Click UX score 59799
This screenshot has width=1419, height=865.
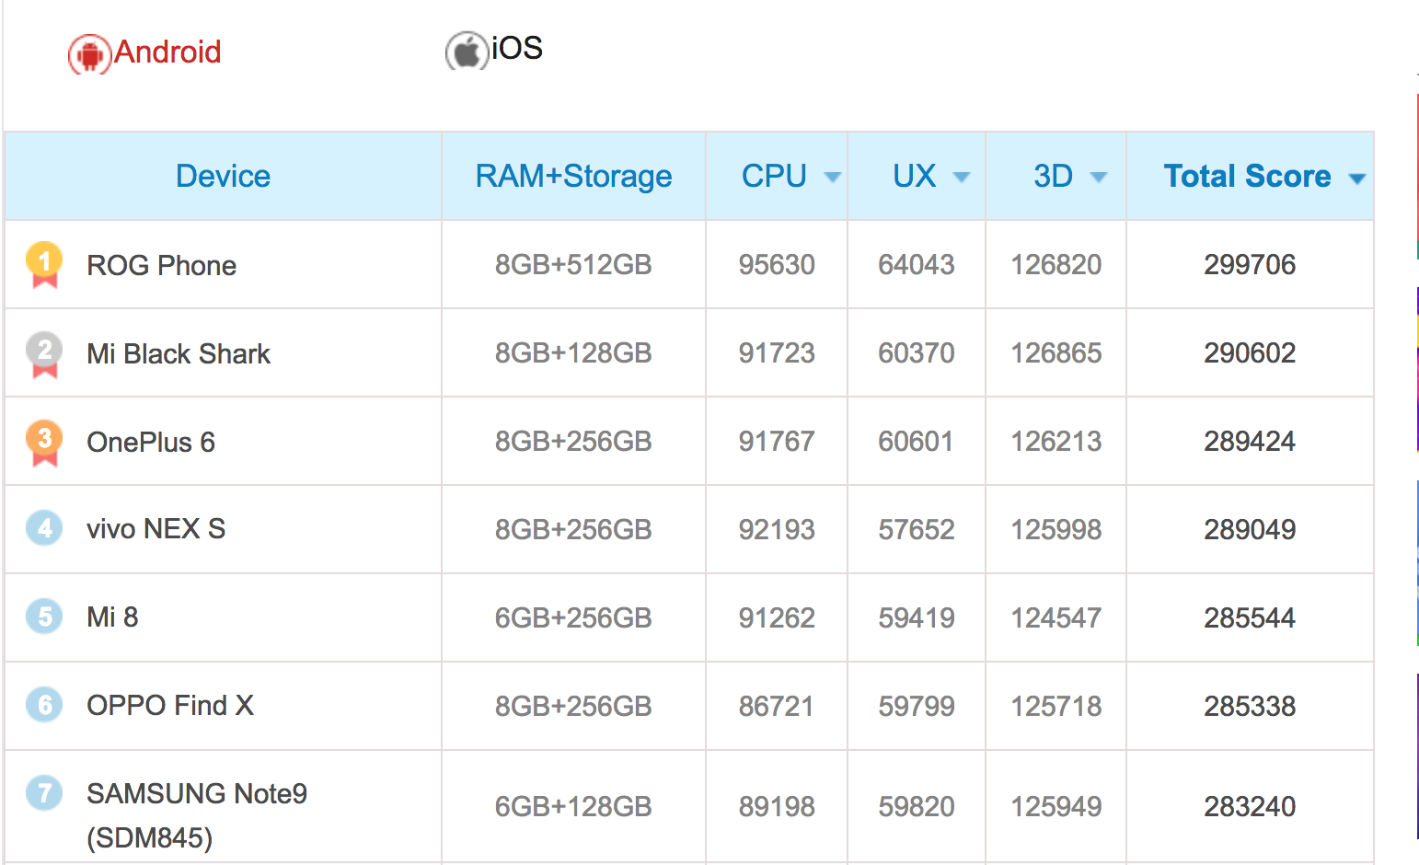pyautogui.click(x=917, y=707)
